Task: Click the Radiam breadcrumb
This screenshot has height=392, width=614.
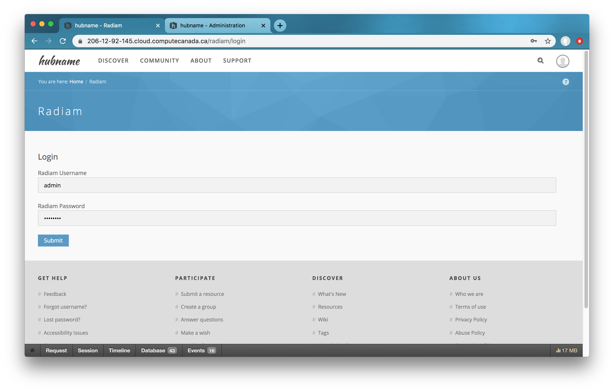Action: click(98, 82)
